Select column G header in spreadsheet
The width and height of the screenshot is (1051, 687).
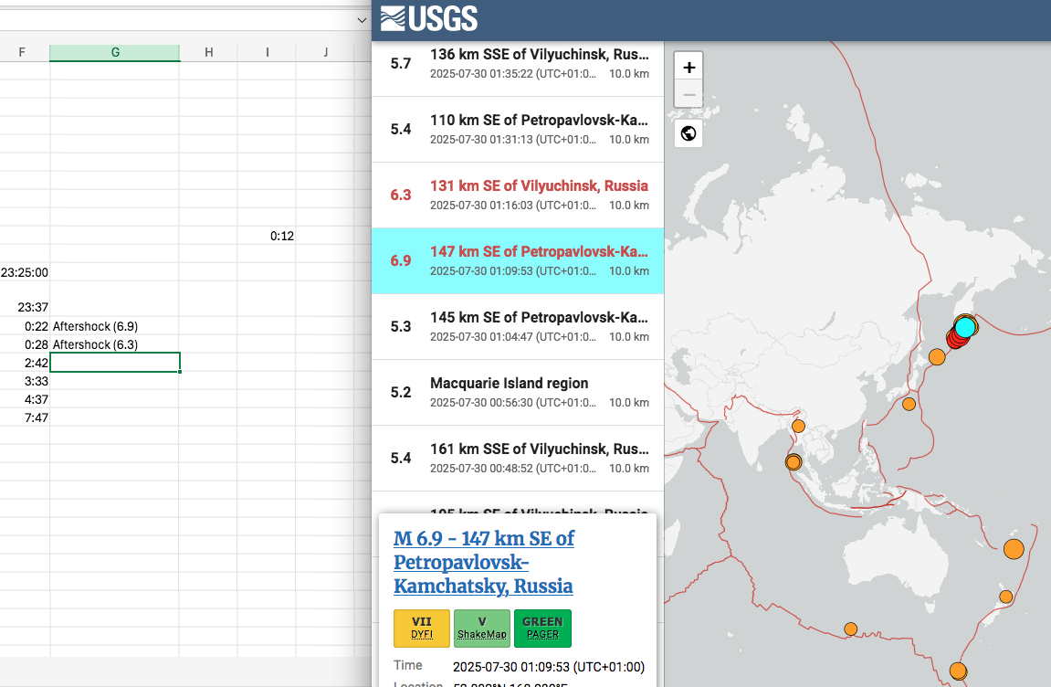point(115,52)
